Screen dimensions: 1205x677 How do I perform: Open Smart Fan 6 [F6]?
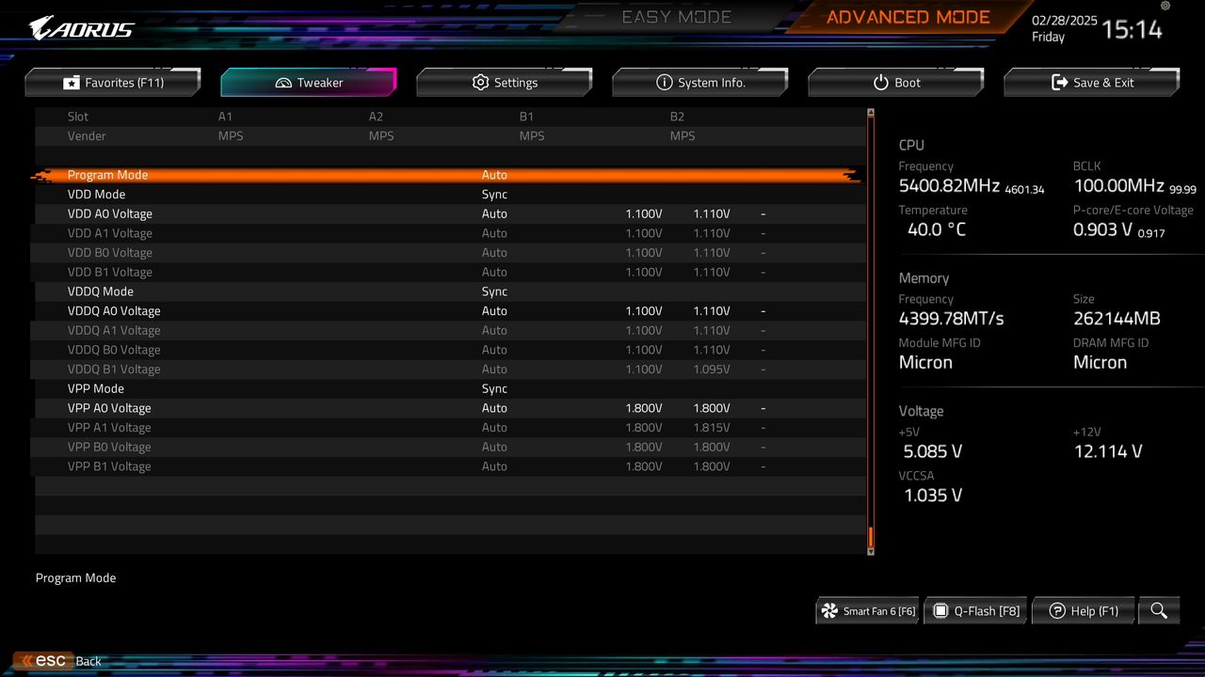[868, 611]
